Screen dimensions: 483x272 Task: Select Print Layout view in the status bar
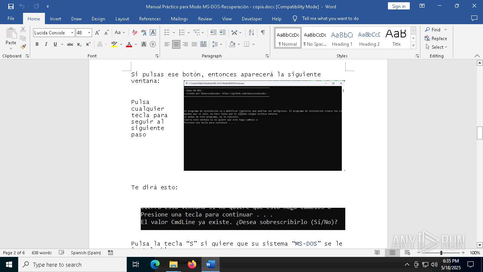[392, 253]
